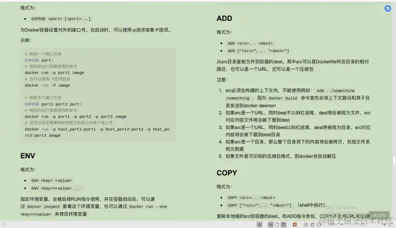
Task: Click paragraph '为Docker容器设置对外的端口号'
Action: [97, 30]
